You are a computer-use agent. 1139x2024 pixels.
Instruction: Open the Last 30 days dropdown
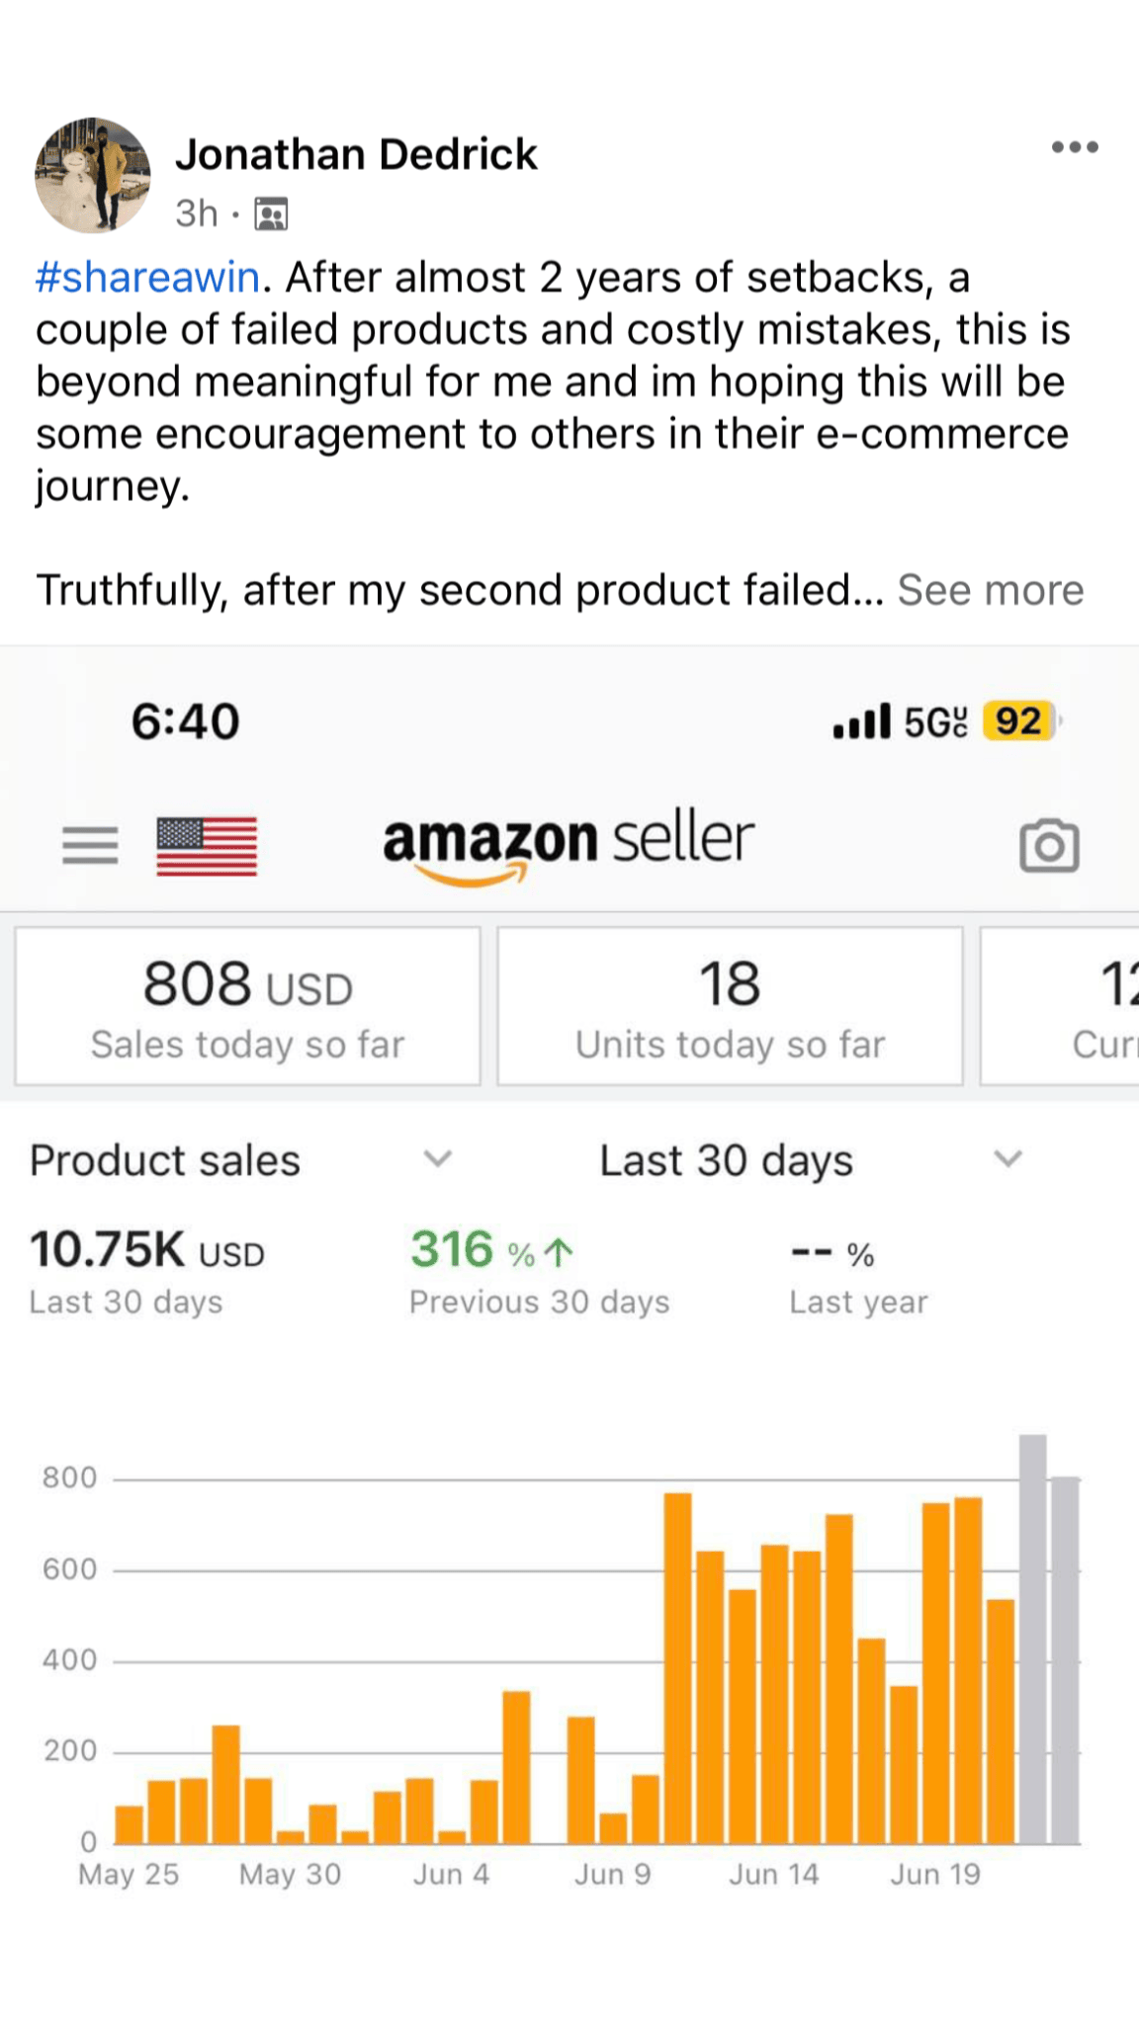(x=1007, y=1159)
